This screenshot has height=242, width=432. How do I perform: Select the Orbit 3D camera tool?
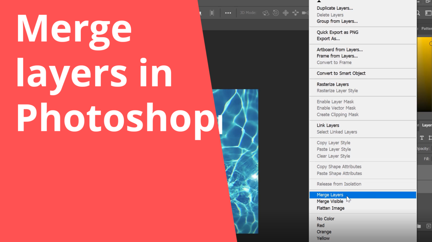click(x=266, y=13)
